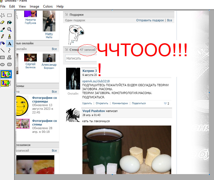Select the Free-Form Select tool
Viewport: 214px width, 180px height.
click(3, 15)
